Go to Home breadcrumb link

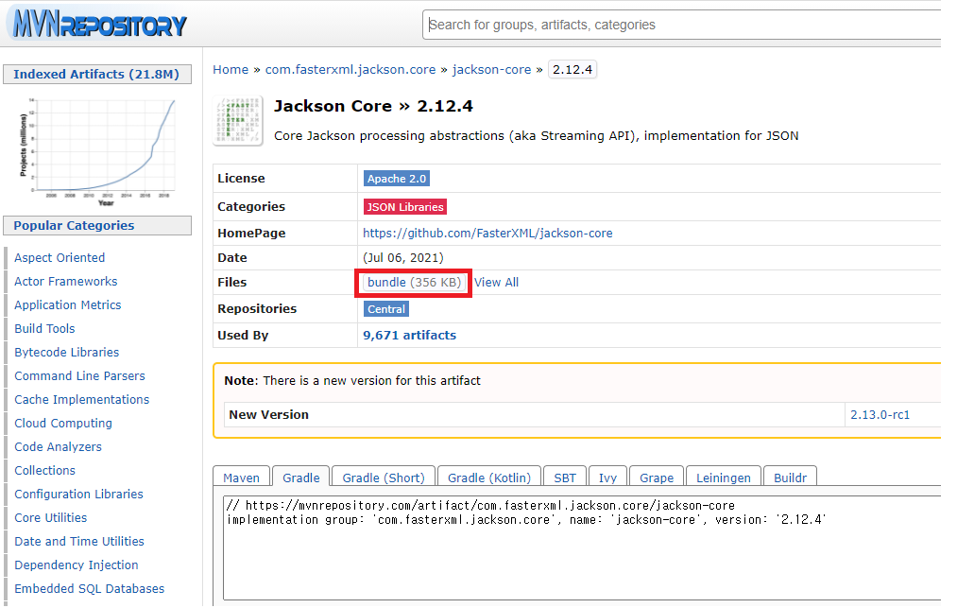pyautogui.click(x=231, y=70)
